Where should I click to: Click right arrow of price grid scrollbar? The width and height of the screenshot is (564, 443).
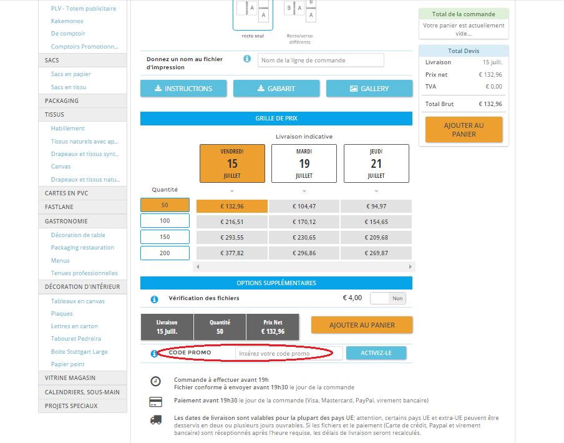tap(411, 266)
